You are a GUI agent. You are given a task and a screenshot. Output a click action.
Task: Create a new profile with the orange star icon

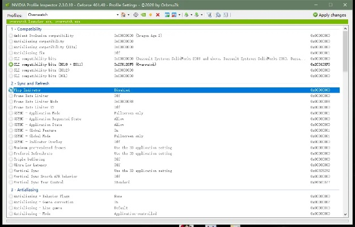pos(150,15)
